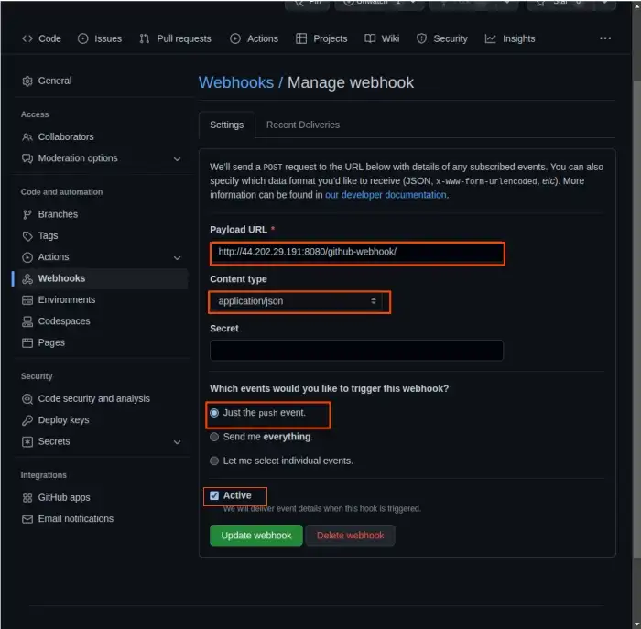The height and width of the screenshot is (629, 641).
Task: Focus the Payload URL field
Action: tap(357, 254)
